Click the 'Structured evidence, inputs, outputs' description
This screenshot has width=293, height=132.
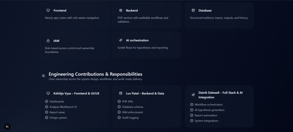tap(219, 18)
